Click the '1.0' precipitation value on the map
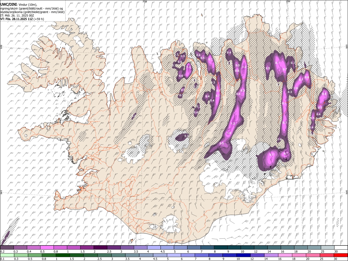This screenshot has height=261, width=348. 229,133
